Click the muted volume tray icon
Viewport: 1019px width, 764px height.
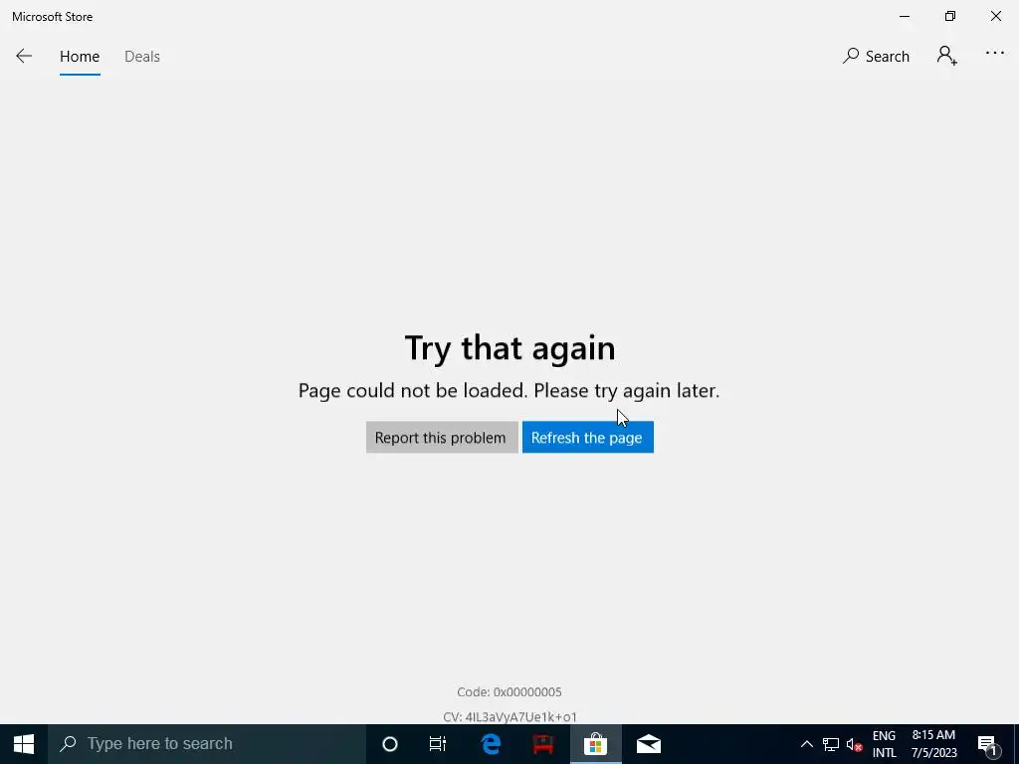click(x=855, y=744)
